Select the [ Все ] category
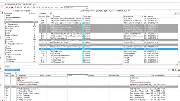This screenshot has width=180, height=101. click(x=9, y=15)
